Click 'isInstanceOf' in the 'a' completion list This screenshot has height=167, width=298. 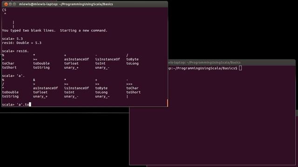[76, 88]
